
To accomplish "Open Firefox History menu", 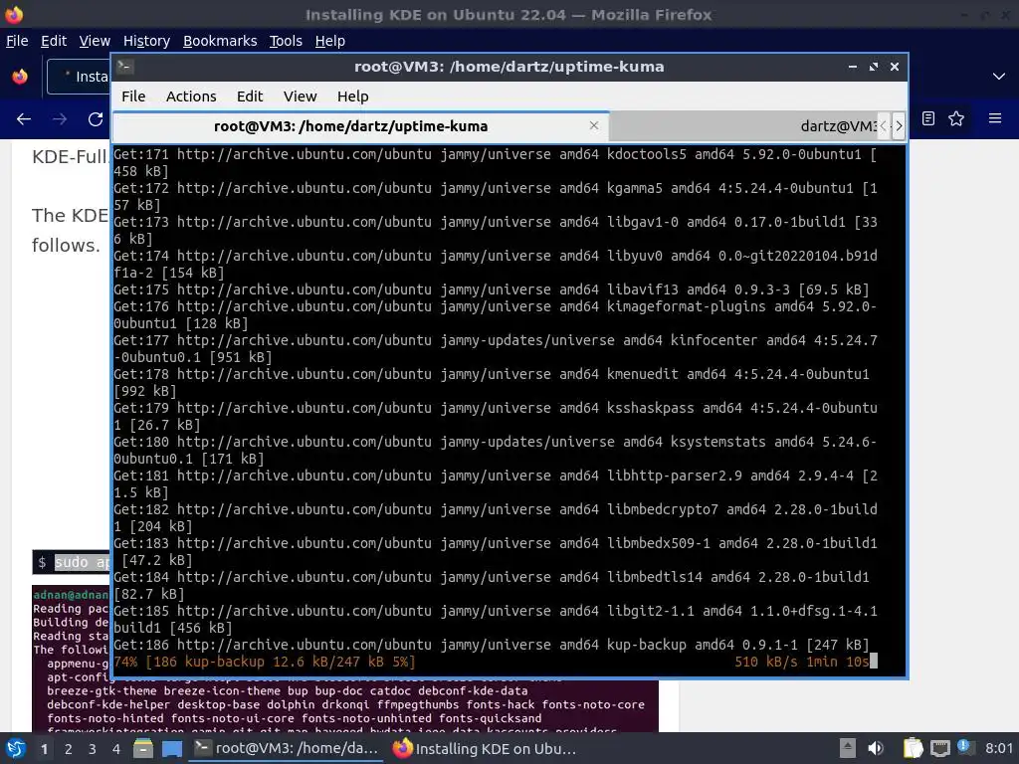I will [x=146, y=41].
